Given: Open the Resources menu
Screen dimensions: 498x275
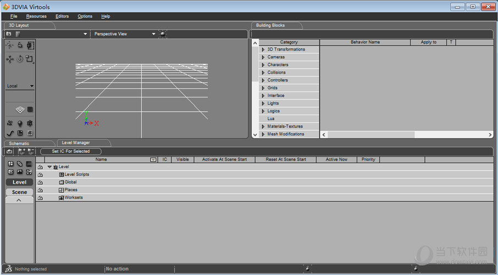Looking at the screenshot, I should 36,16.
